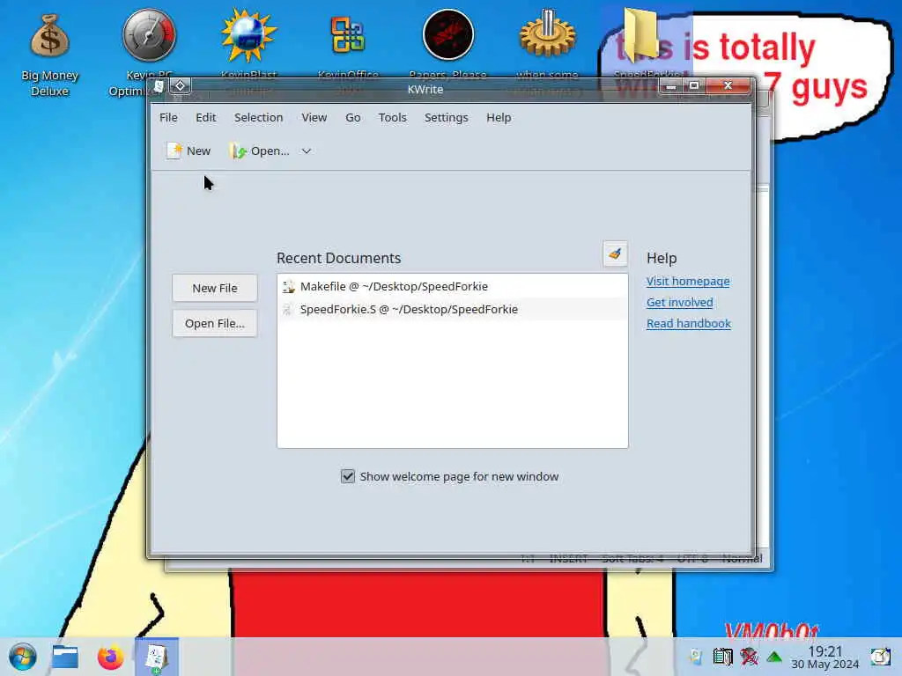The width and height of the screenshot is (902, 676).
Task: Open the KevinBlast sun globe icon
Action: point(248,35)
